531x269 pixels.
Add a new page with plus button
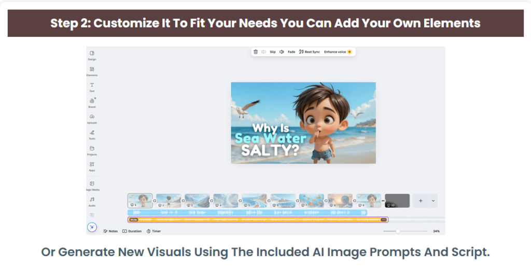[x=421, y=201]
